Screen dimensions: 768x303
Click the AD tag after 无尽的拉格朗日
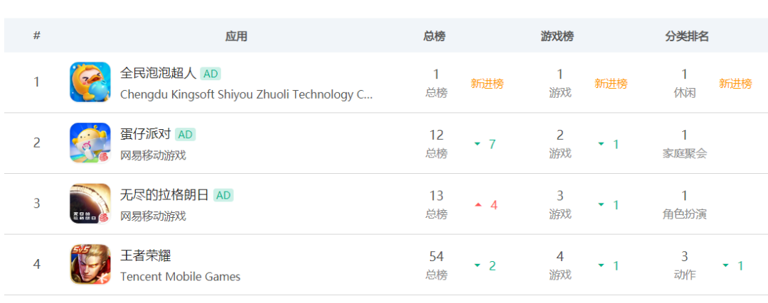(223, 195)
